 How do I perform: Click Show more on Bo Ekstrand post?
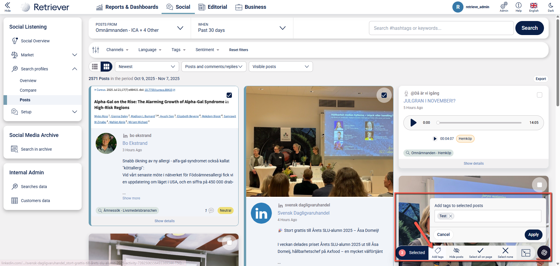[131, 198]
